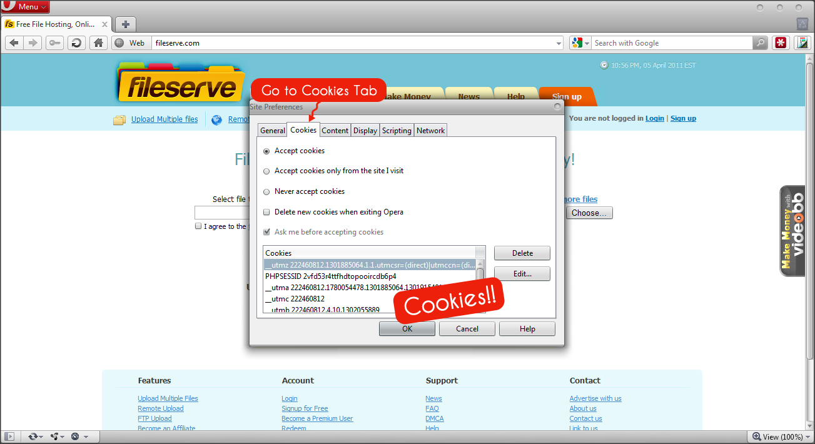
Task: Click the fileserve.com address field
Action: point(353,43)
